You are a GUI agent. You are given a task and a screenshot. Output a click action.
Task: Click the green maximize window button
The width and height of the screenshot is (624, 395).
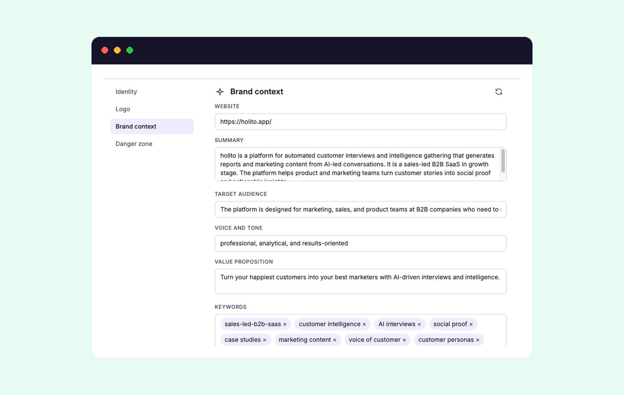[129, 50]
